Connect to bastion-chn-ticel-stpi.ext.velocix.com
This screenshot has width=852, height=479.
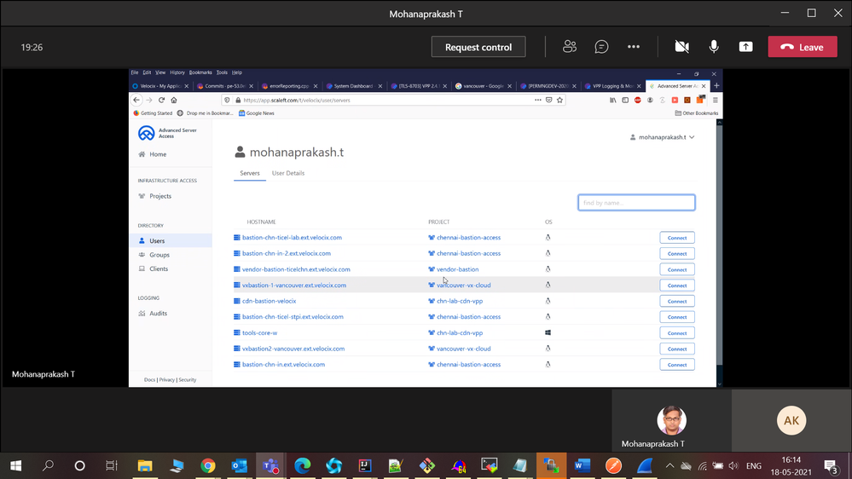pyautogui.click(x=677, y=317)
